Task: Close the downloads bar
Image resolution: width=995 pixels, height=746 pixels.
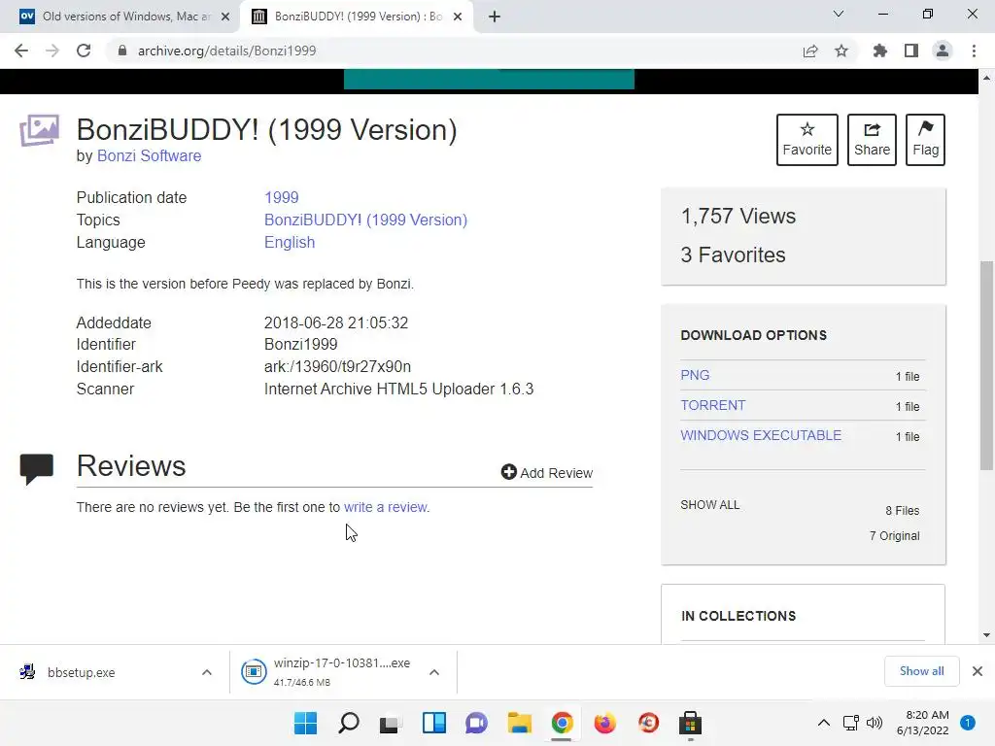Action: [x=978, y=671]
